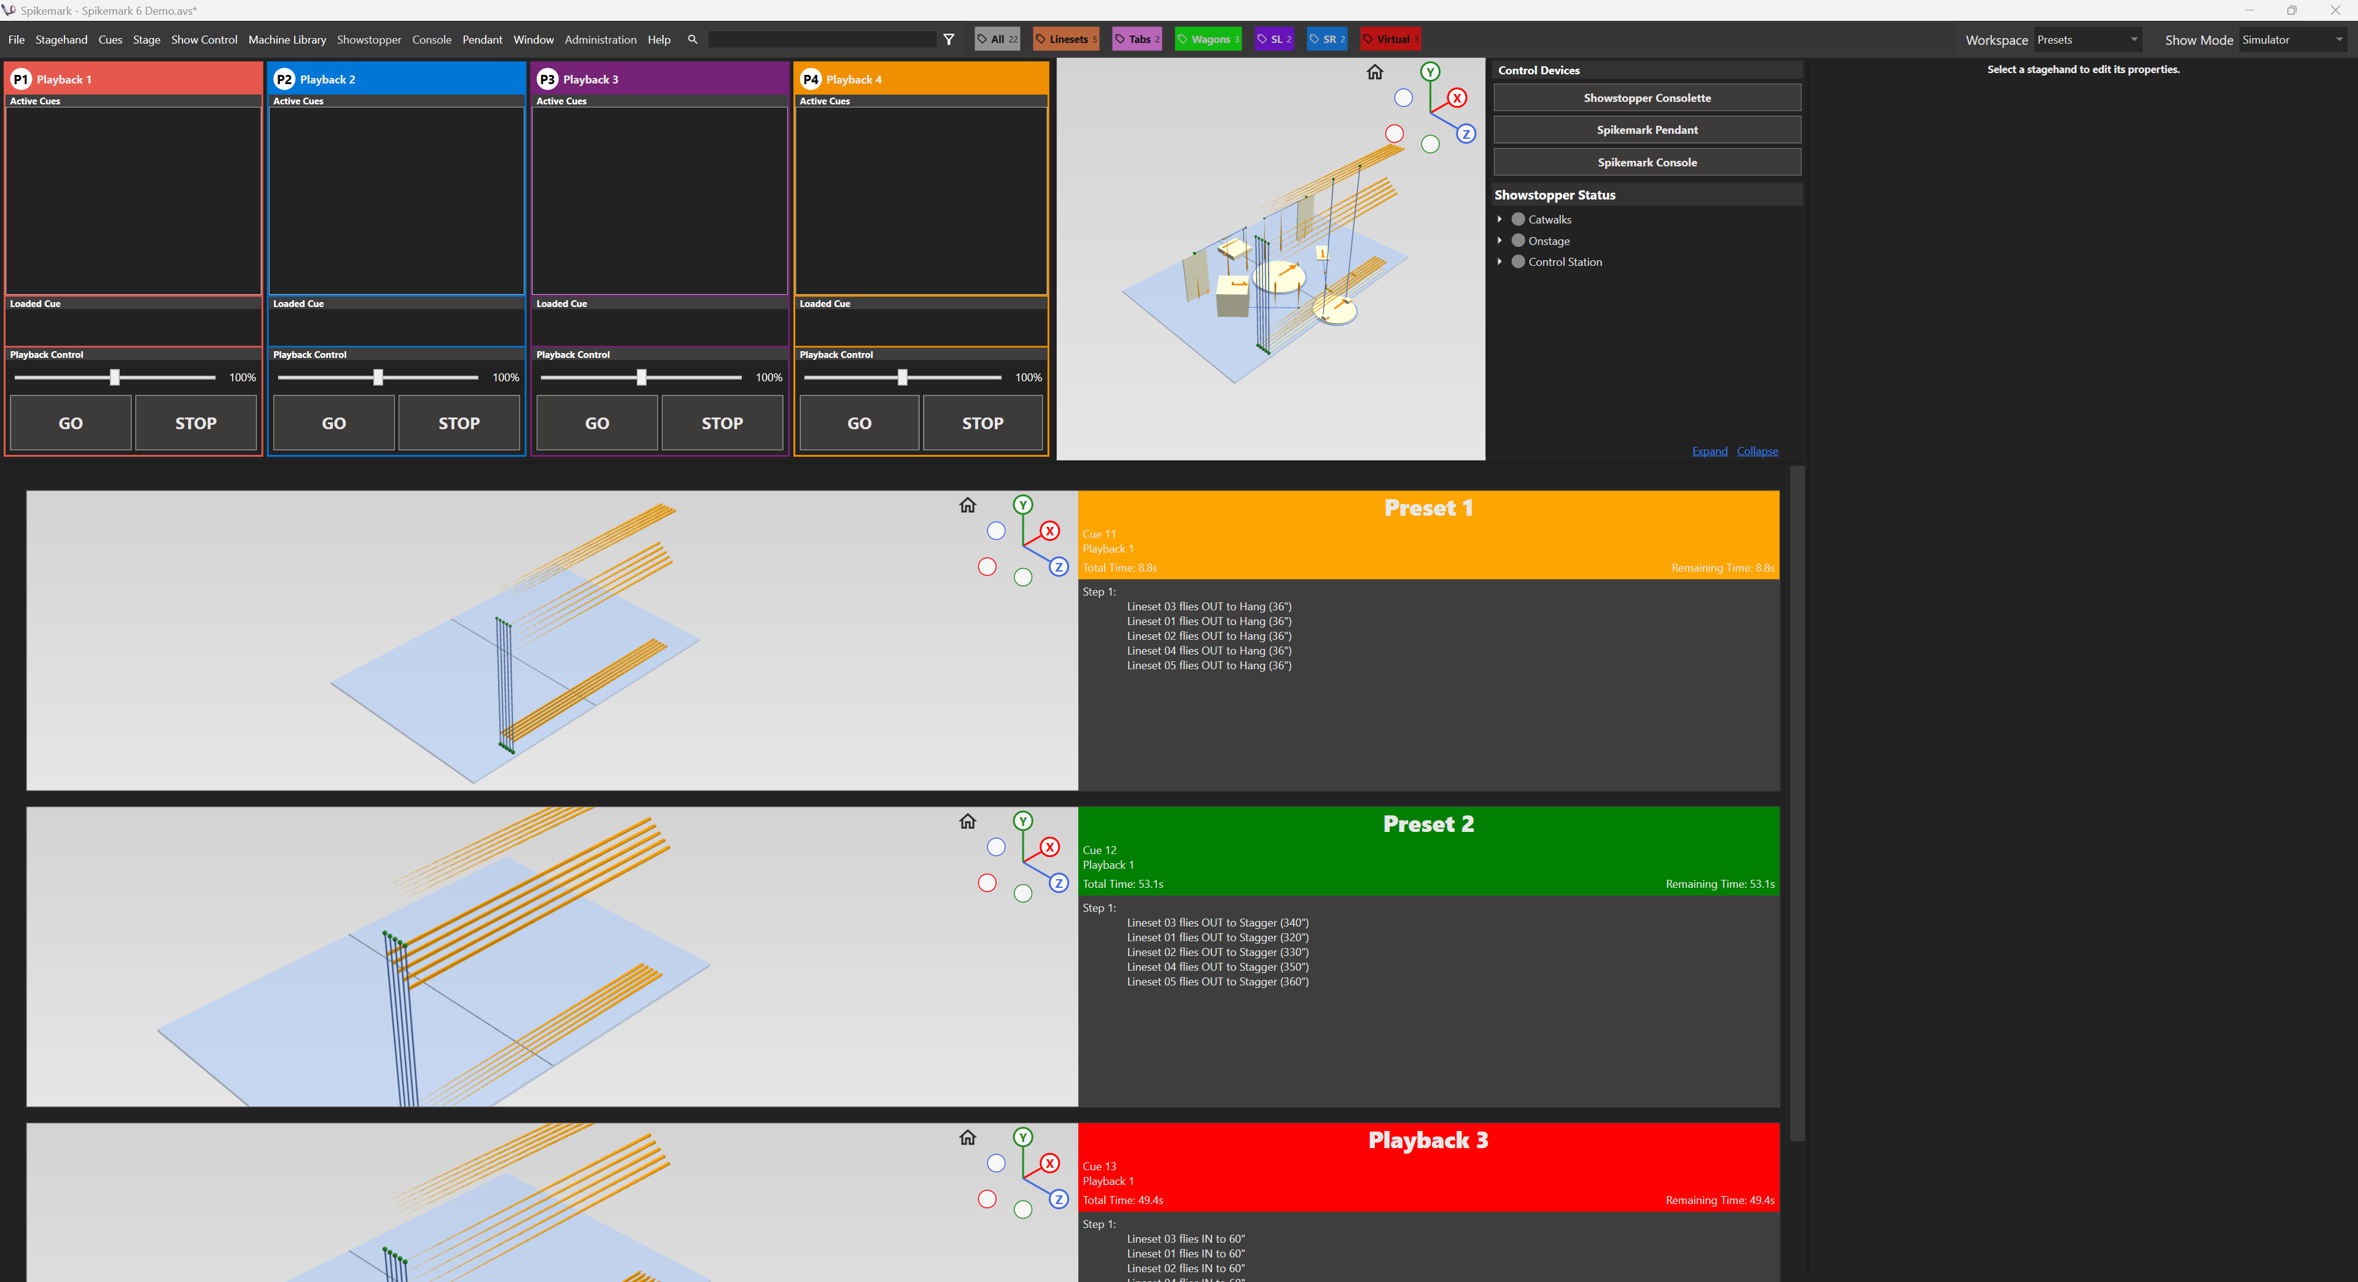Viewport: 2358px width, 1282px height.
Task: Click green empty axis circle in top stage view
Action: click(x=1430, y=144)
